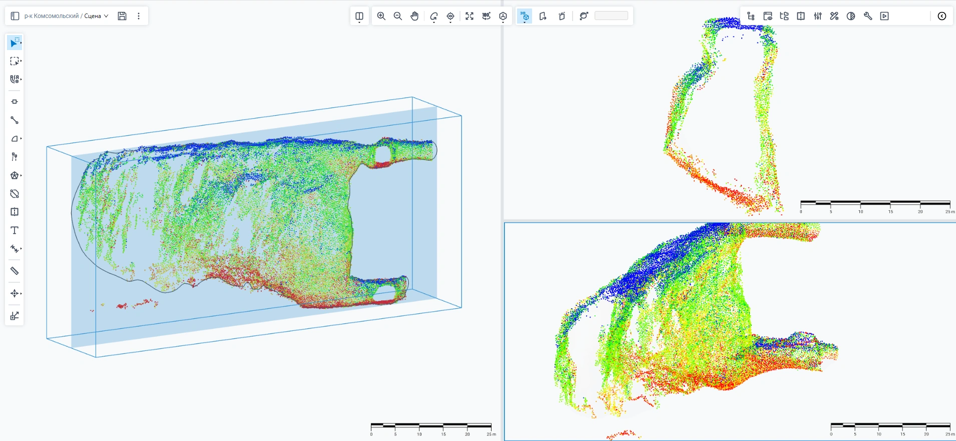Select the pan hand tool
Screen dimensions: 956x441
click(x=414, y=16)
